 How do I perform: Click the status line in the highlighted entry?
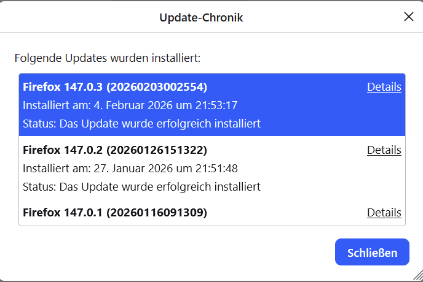[141, 124]
